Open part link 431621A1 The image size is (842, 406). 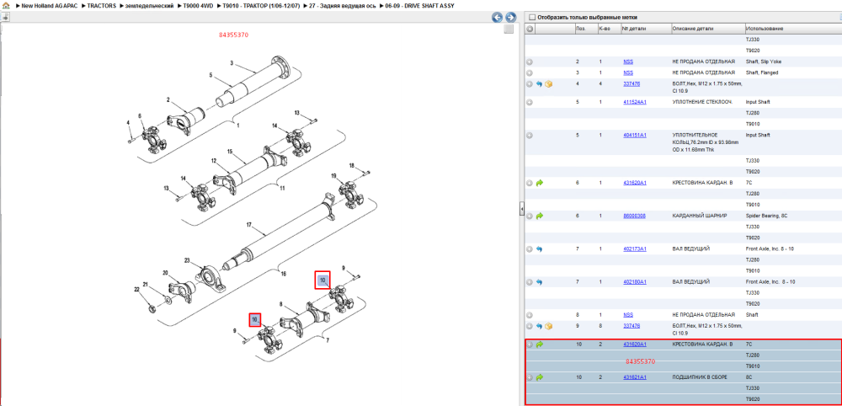pyautogui.click(x=635, y=377)
